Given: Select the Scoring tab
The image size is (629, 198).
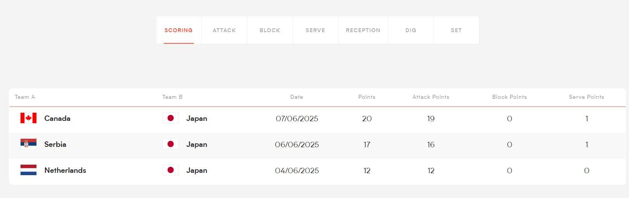Looking at the screenshot, I should pyautogui.click(x=178, y=30).
